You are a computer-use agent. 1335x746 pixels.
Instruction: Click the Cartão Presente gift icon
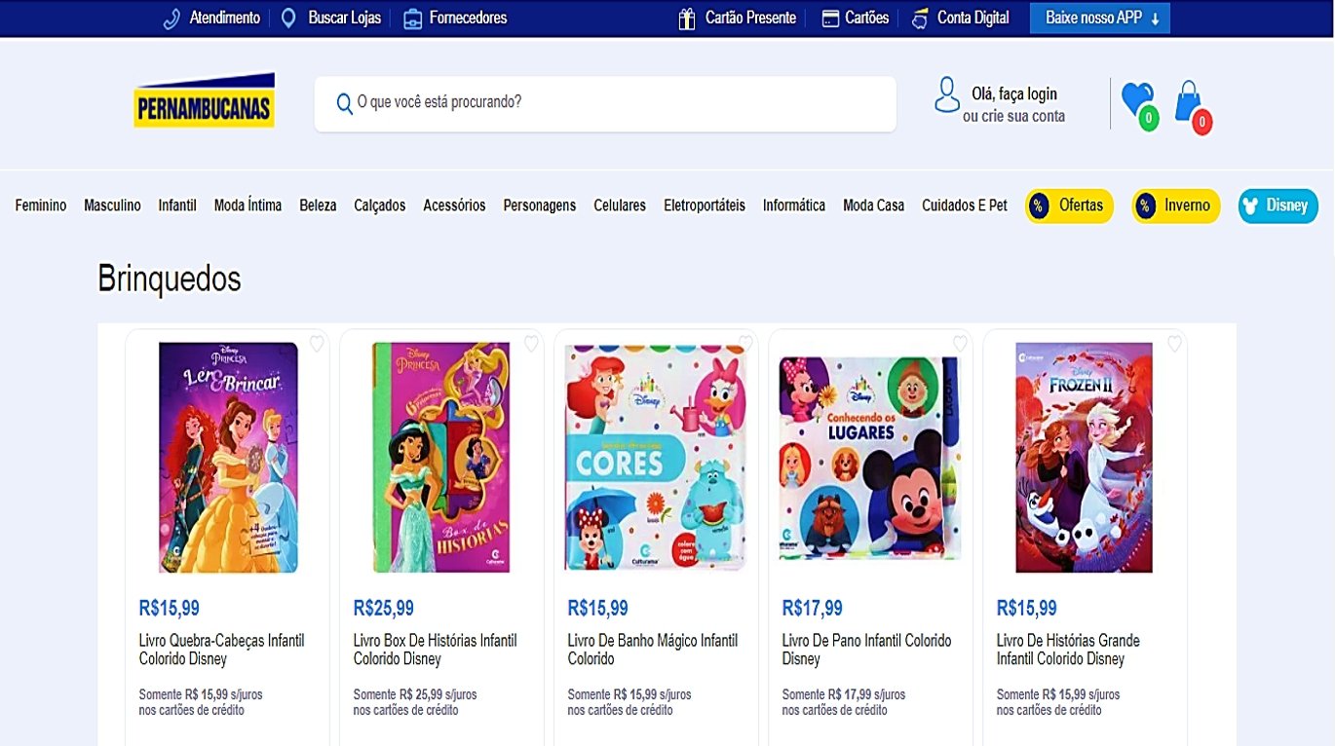click(x=687, y=19)
